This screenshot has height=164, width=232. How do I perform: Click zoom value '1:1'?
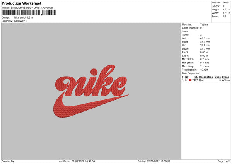coord(224,16)
